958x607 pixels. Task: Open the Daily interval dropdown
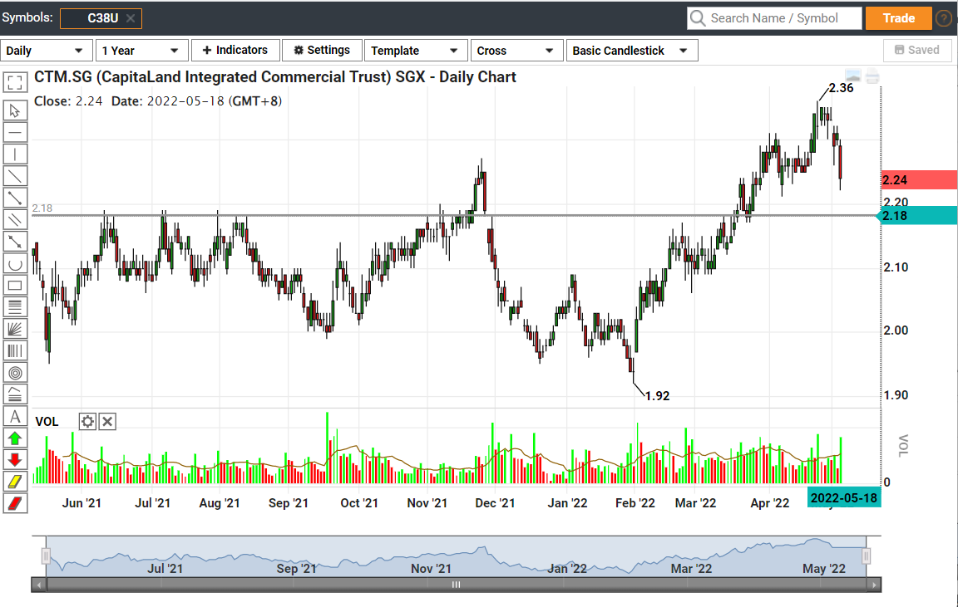click(x=46, y=51)
